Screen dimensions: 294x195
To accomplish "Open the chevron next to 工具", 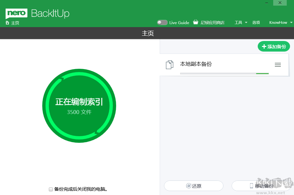I will coord(245,22).
